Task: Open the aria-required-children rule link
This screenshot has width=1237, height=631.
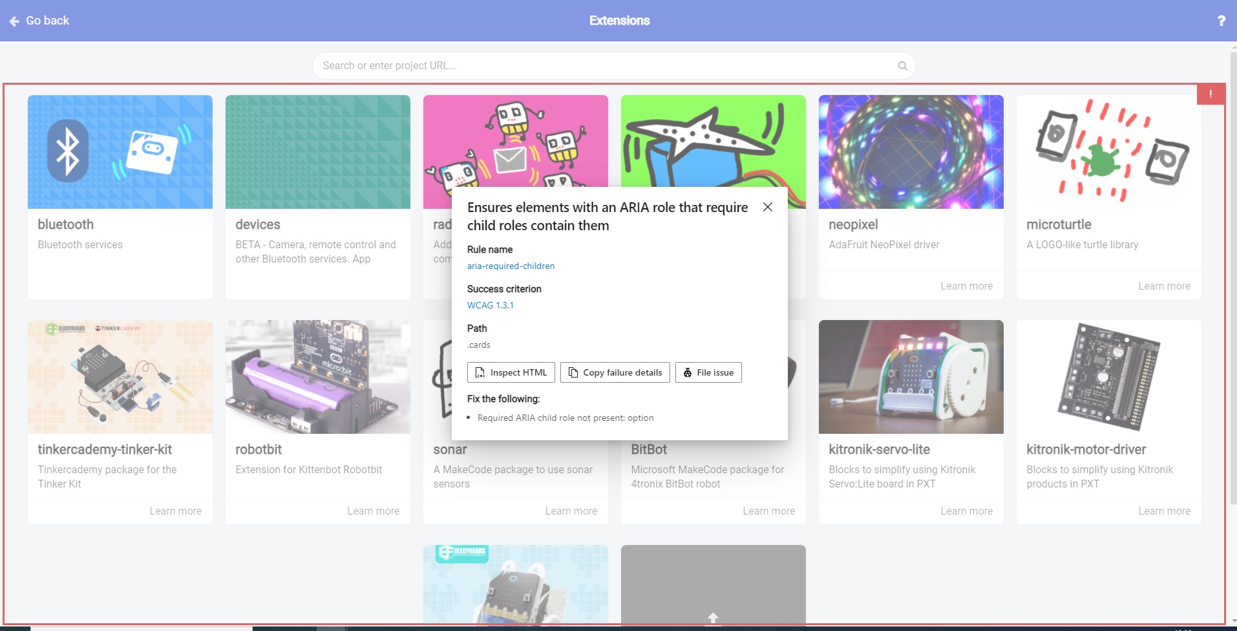Action: tap(511, 266)
